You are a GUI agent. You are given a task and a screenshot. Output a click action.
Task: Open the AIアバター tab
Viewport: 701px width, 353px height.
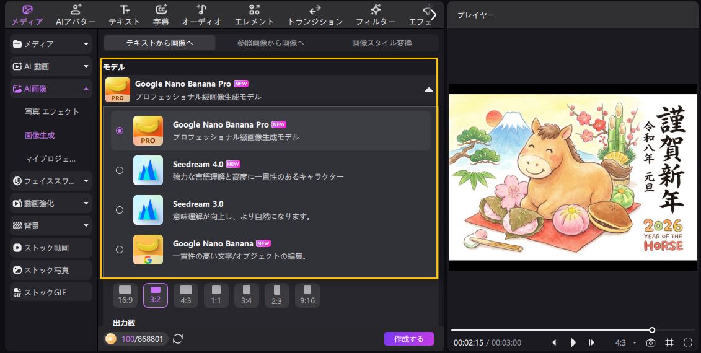pos(76,15)
